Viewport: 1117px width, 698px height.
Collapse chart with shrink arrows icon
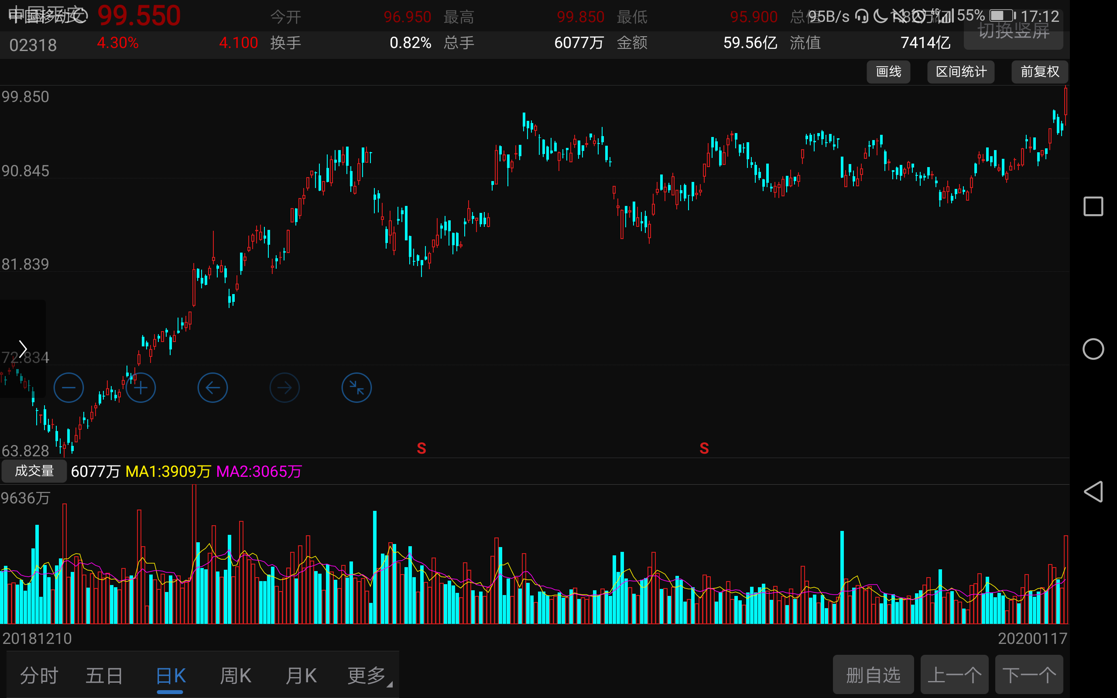(356, 387)
